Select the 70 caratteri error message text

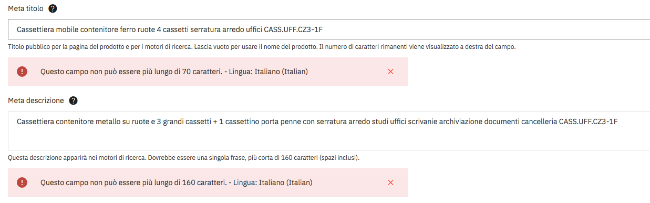[174, 72]
